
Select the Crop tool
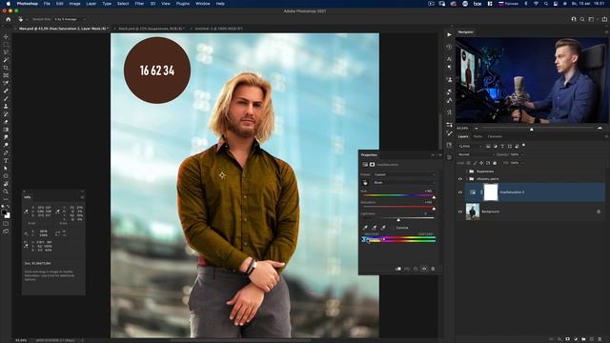tap(6, 68)
